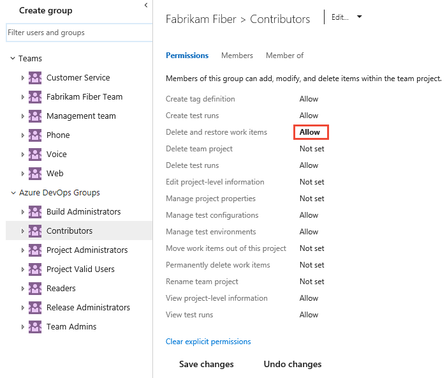Collapse the left panel with the chevron

click(145, 6)
